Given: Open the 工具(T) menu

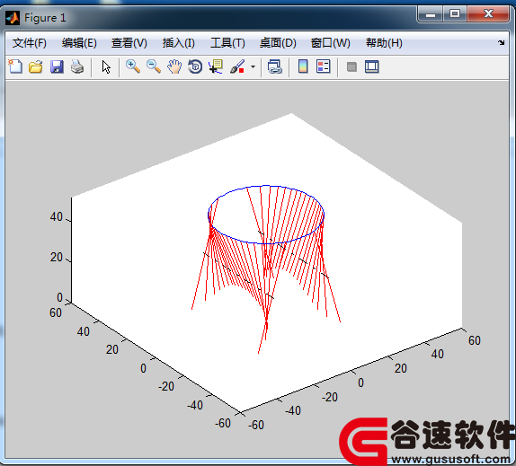Looking at the screenshot, I should tap(227, 43).
